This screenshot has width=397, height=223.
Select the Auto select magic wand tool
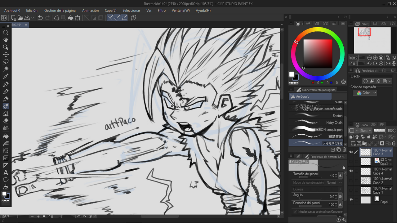pos(6,69)
